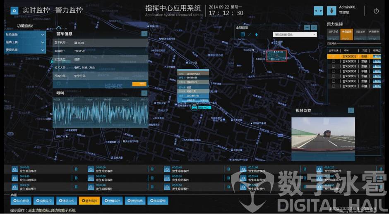Open event icon for 00:02:00 incident
This screenshot has width=389, height=214.
click(91, 178)
